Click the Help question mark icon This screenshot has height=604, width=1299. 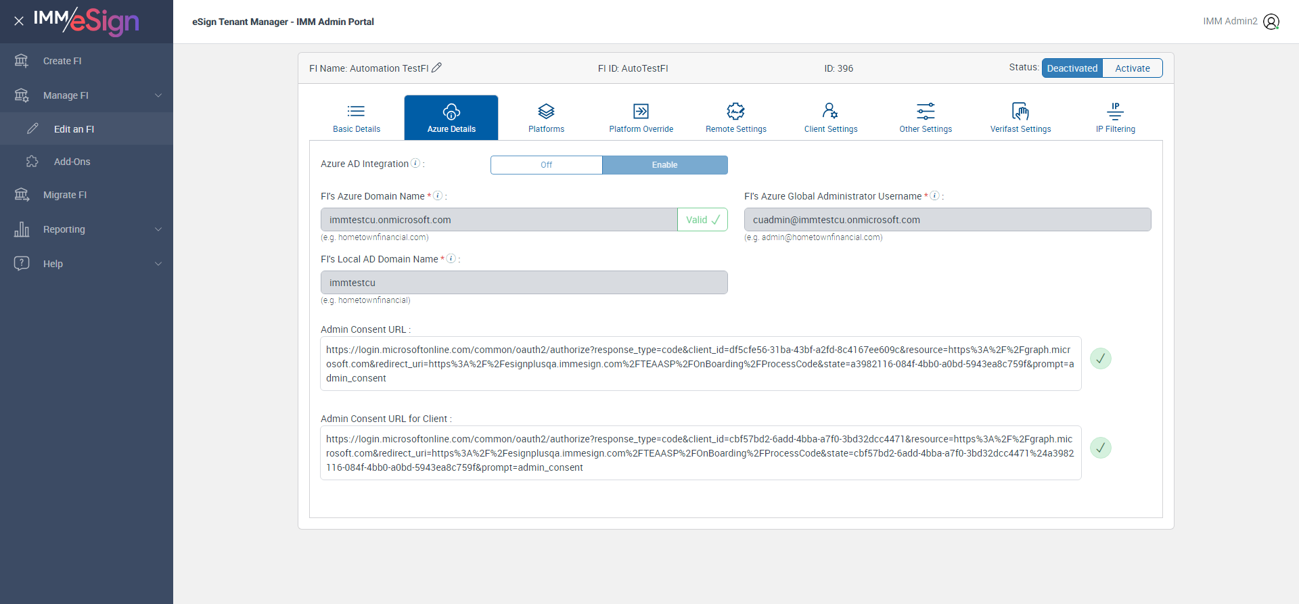(x=22, y=263)
